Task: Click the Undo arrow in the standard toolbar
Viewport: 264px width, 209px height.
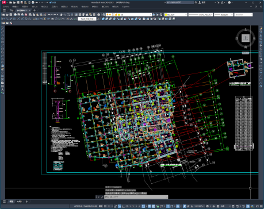Action: pos(49,14)
